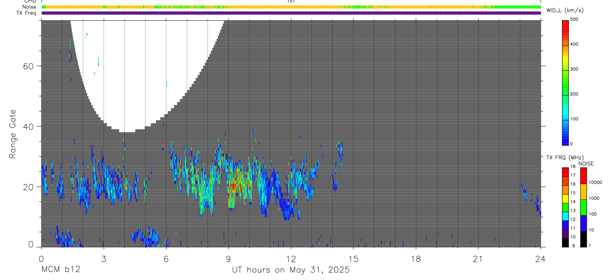Click the black block in the NOISE legend

coord(583,239)
